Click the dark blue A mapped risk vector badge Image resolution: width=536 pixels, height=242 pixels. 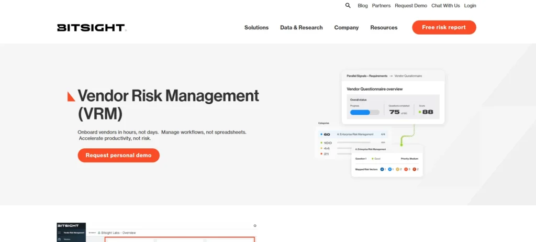tap(382, 169)
